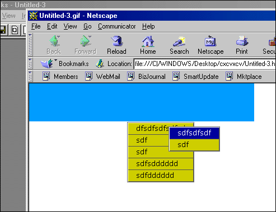This screenshot has width=276, height=212.
Task: Open the BizJournal personal toolbar link
Action: 146,77
